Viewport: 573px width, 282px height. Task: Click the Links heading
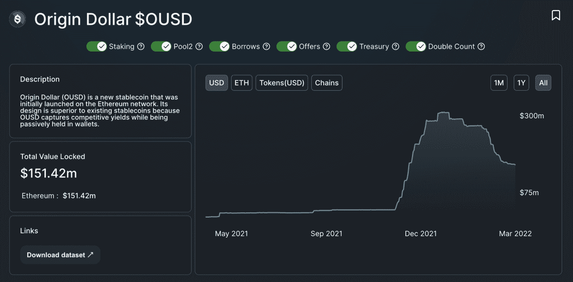[x=29, y=230]
